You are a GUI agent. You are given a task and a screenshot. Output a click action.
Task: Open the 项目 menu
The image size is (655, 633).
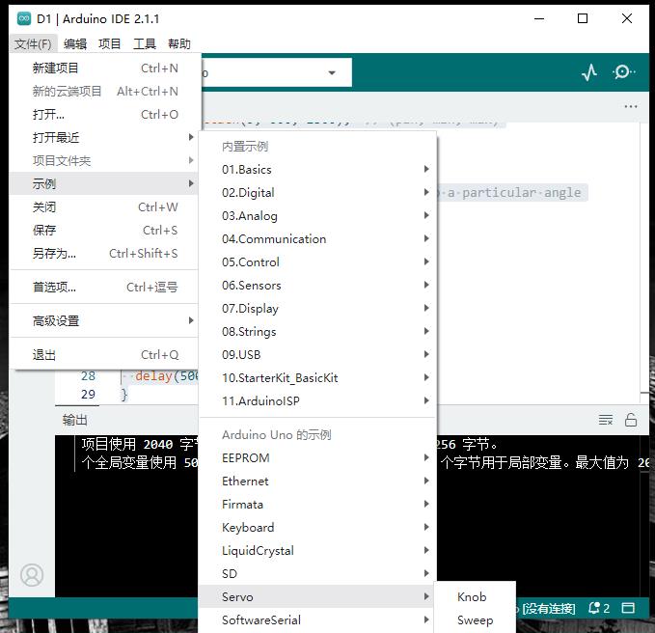click(109, 43)
